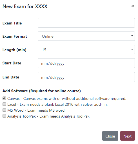
Task: Click the gray Close button
Action: (110, 136)
